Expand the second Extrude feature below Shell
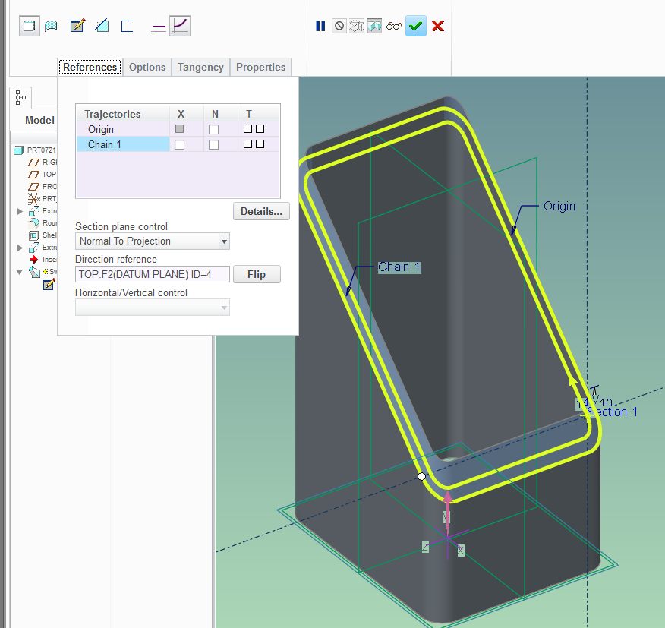The width and height of the screenshot is (665, 628). (20, 248)
